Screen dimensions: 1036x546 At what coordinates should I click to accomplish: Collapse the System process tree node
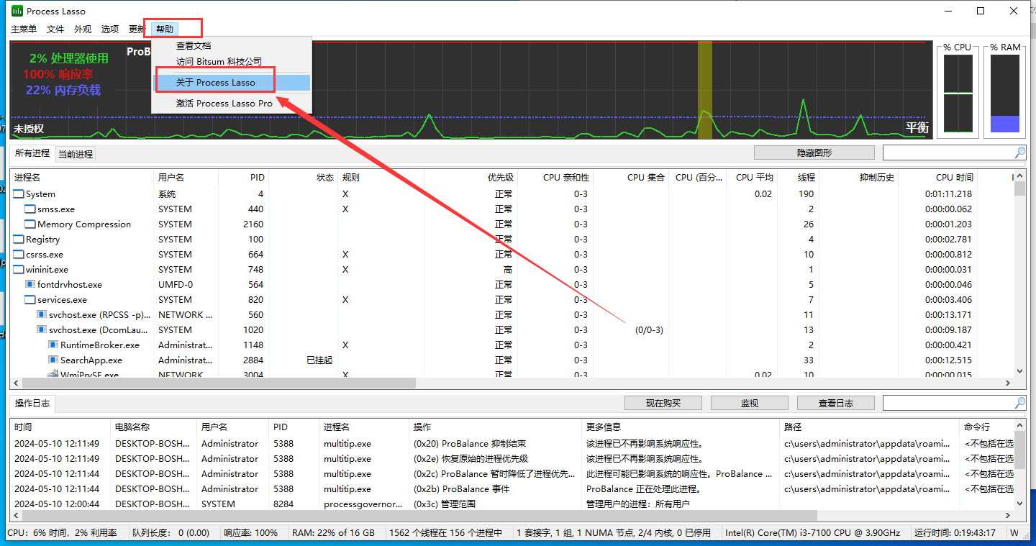[19, 194]
